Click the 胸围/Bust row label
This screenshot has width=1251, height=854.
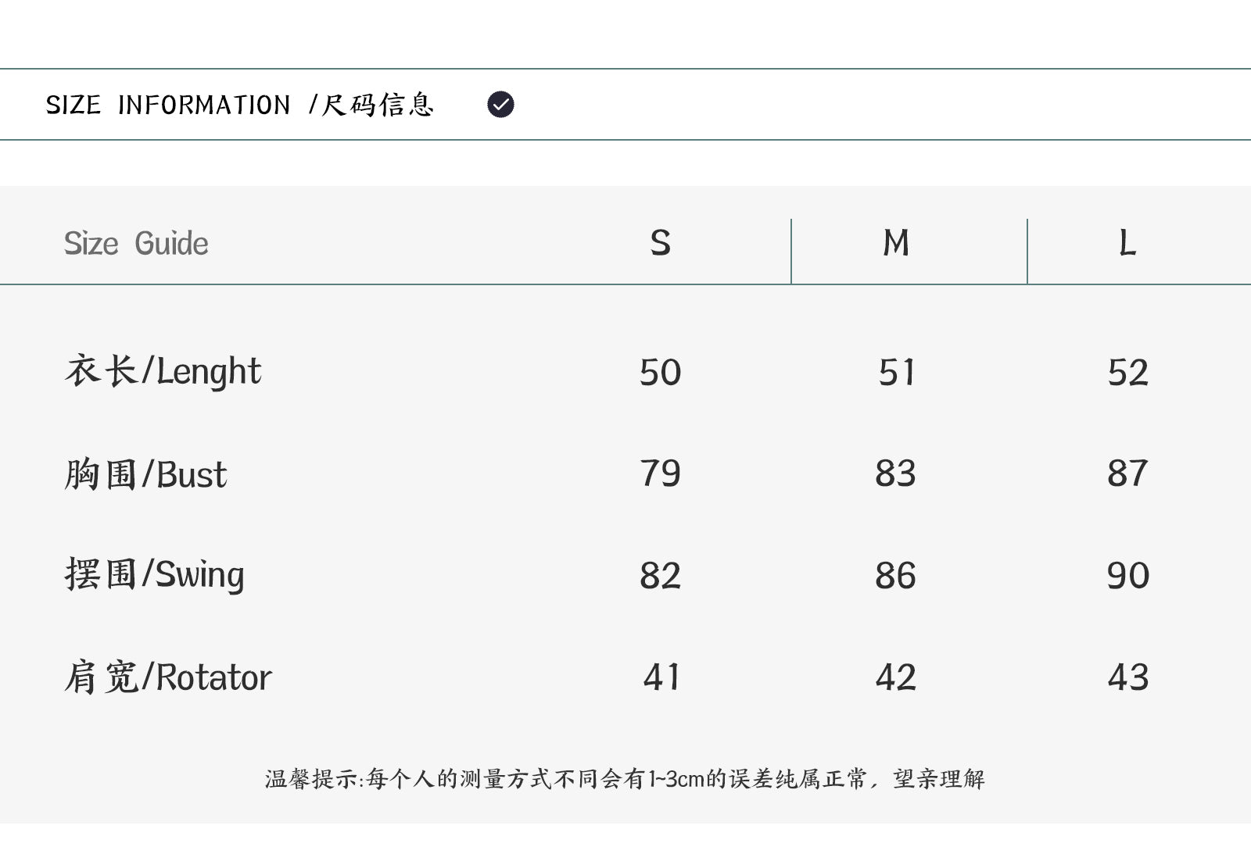[x=145, y=474]
